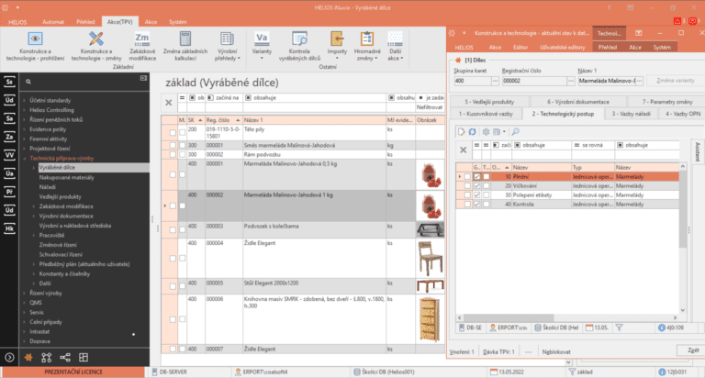This screenshot has width=705, height=378.
Task: Select the Př sidebar module icon
Action: point(9,192)
